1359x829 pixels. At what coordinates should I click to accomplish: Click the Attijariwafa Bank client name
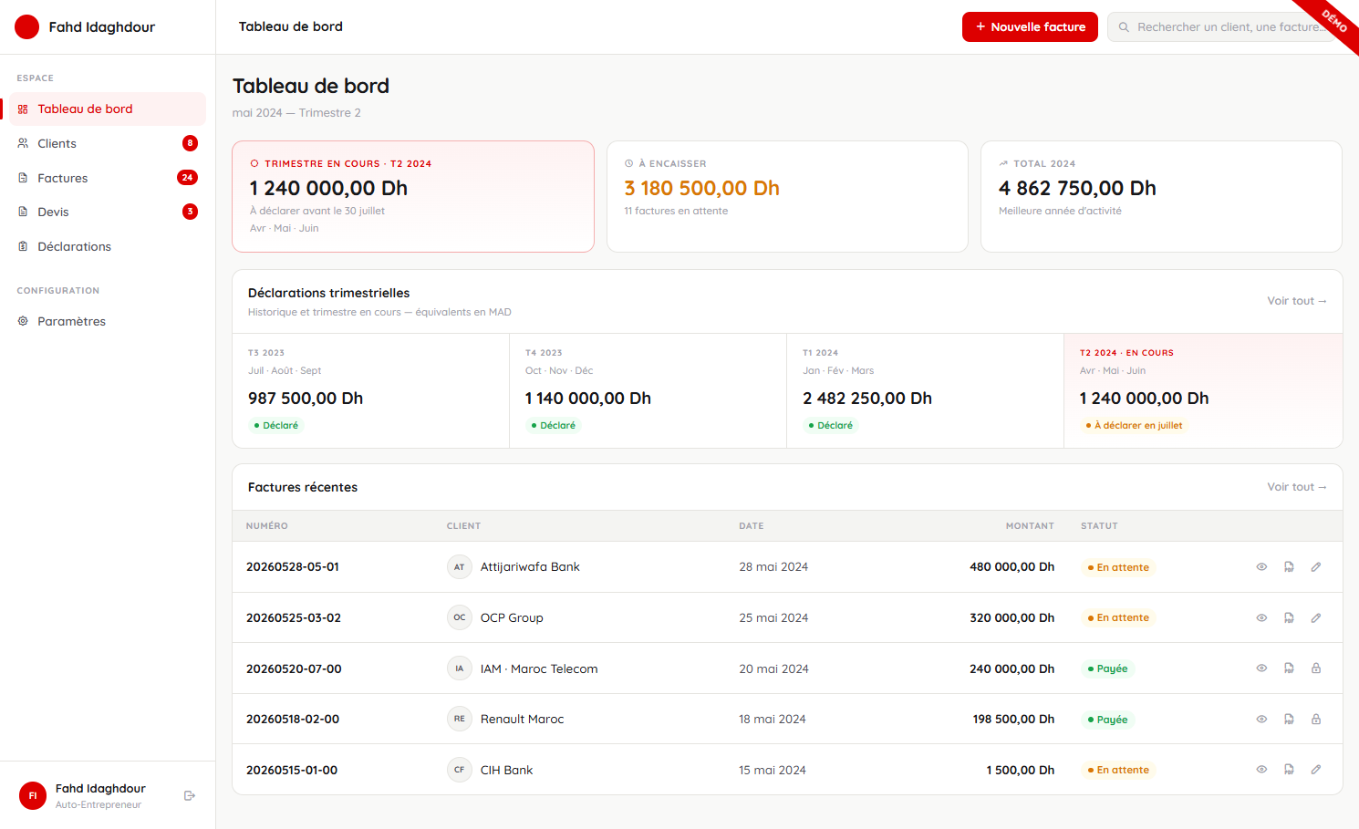pyautogui.click(x=530, y=567)
